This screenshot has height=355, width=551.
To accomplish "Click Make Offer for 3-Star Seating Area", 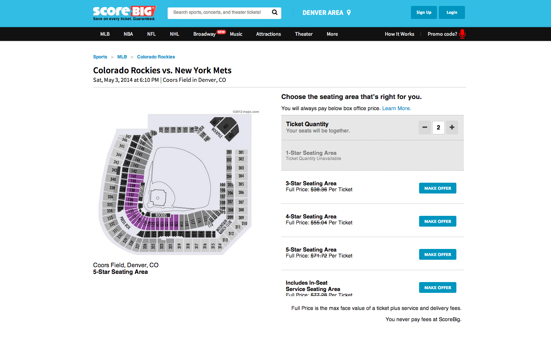I will 437,188.
